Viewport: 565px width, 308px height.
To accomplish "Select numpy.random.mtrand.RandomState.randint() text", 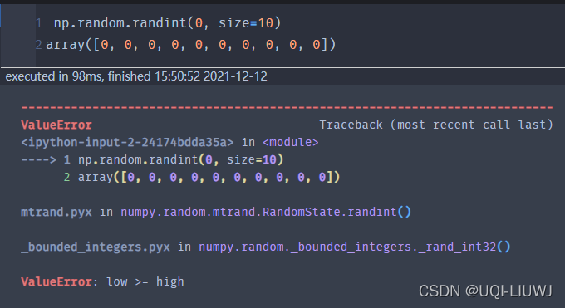I will pos(266,212).
